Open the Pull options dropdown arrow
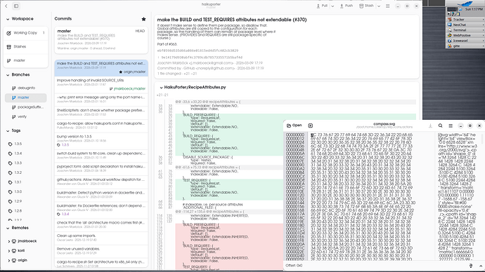 [x=332, y=6]
